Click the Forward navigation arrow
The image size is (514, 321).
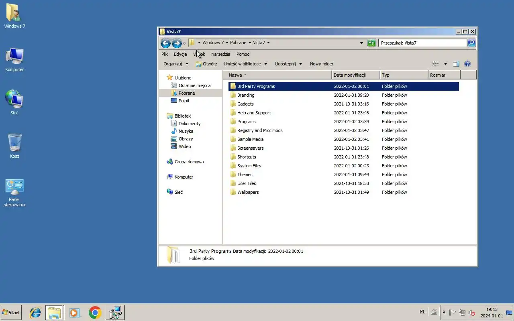tap(177, 43)
